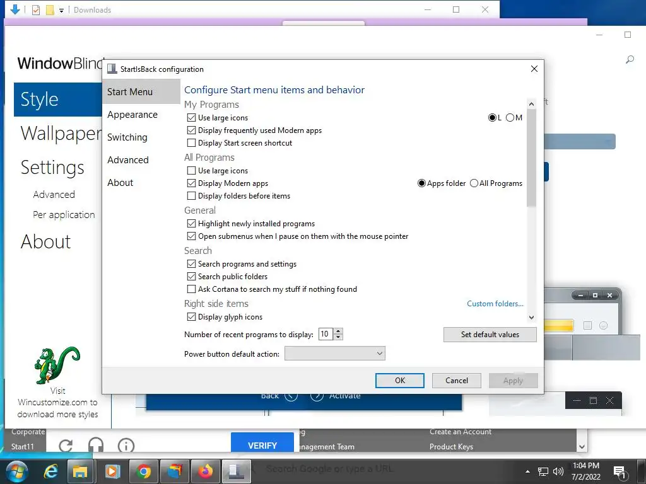Image resolution: width=646 pixels, height=484 pixels.
Task: Click the StartIsBack configuration title icon
Action: click(112, 69)
